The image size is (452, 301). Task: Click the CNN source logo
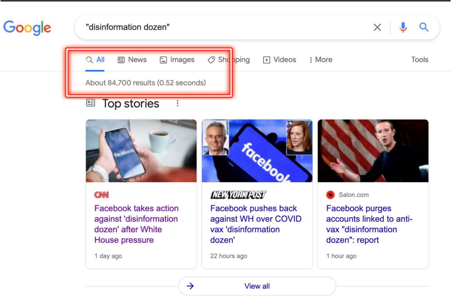(102, 195)
